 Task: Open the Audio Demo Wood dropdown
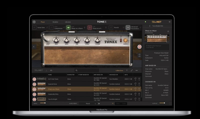[x=88, y=103]
